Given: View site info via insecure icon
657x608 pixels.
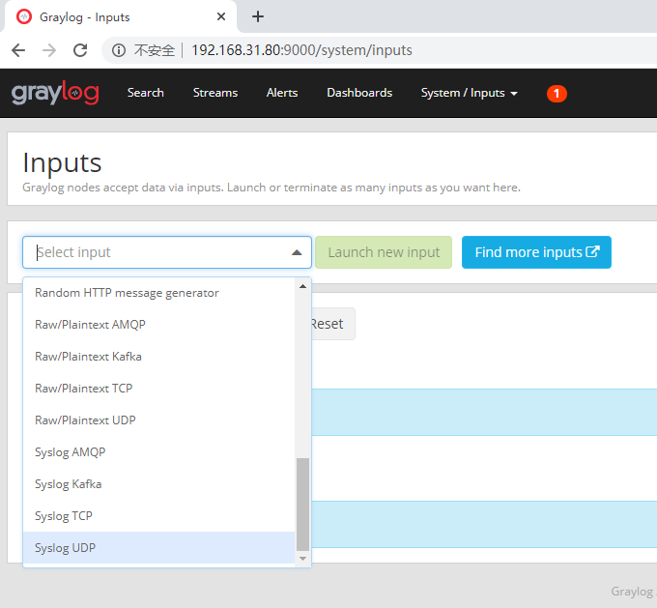Looking at the screenshot, I should (x=119, y=50).
